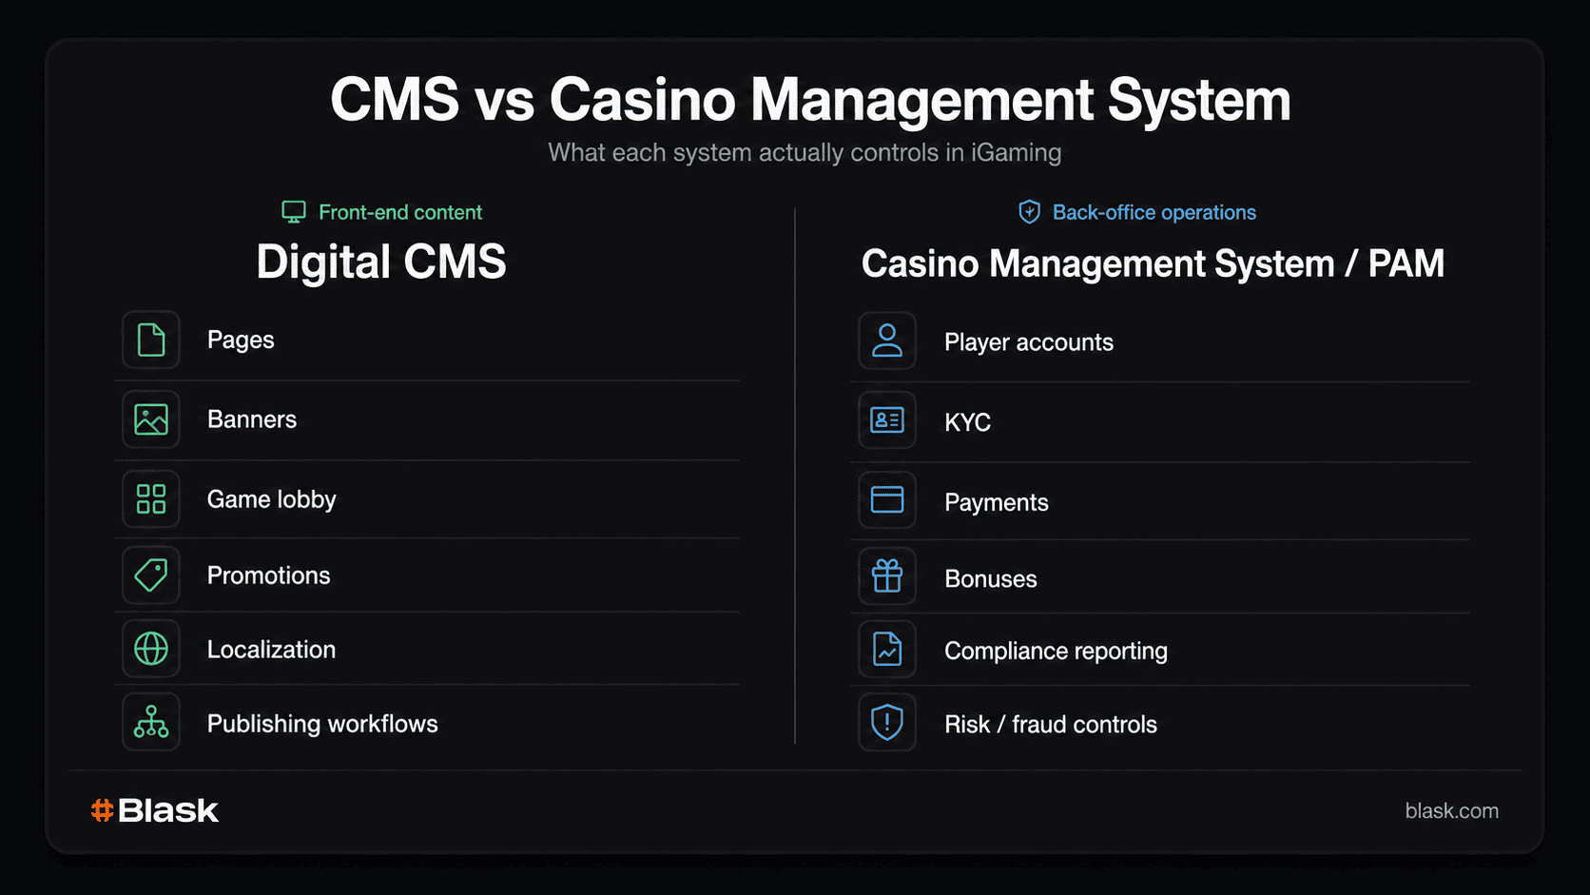
Task: Select the Localization globe icon
Action: click(151, 649)
